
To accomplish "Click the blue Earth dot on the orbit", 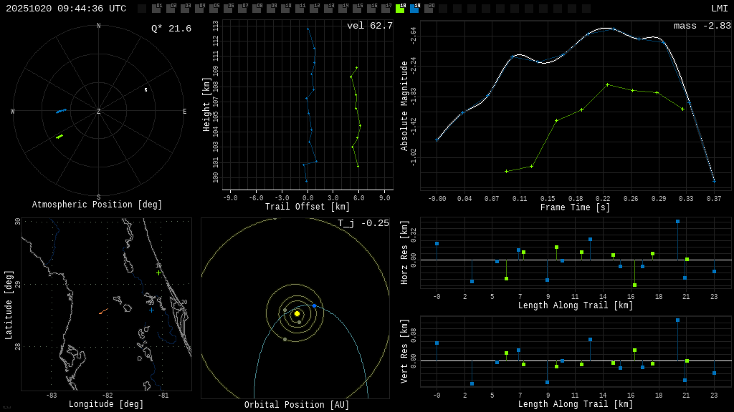I will click(314, 305).
